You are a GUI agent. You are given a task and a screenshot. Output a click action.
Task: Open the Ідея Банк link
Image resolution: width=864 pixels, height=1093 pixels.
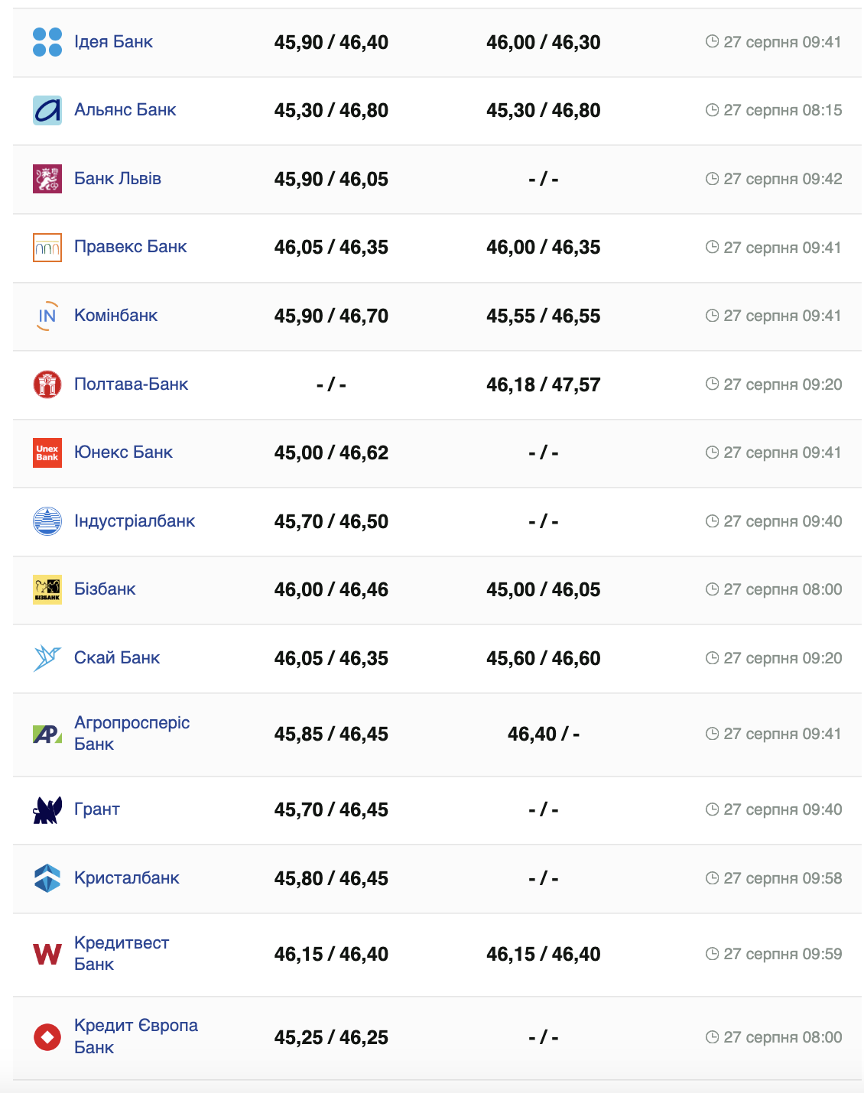(113, 42)
